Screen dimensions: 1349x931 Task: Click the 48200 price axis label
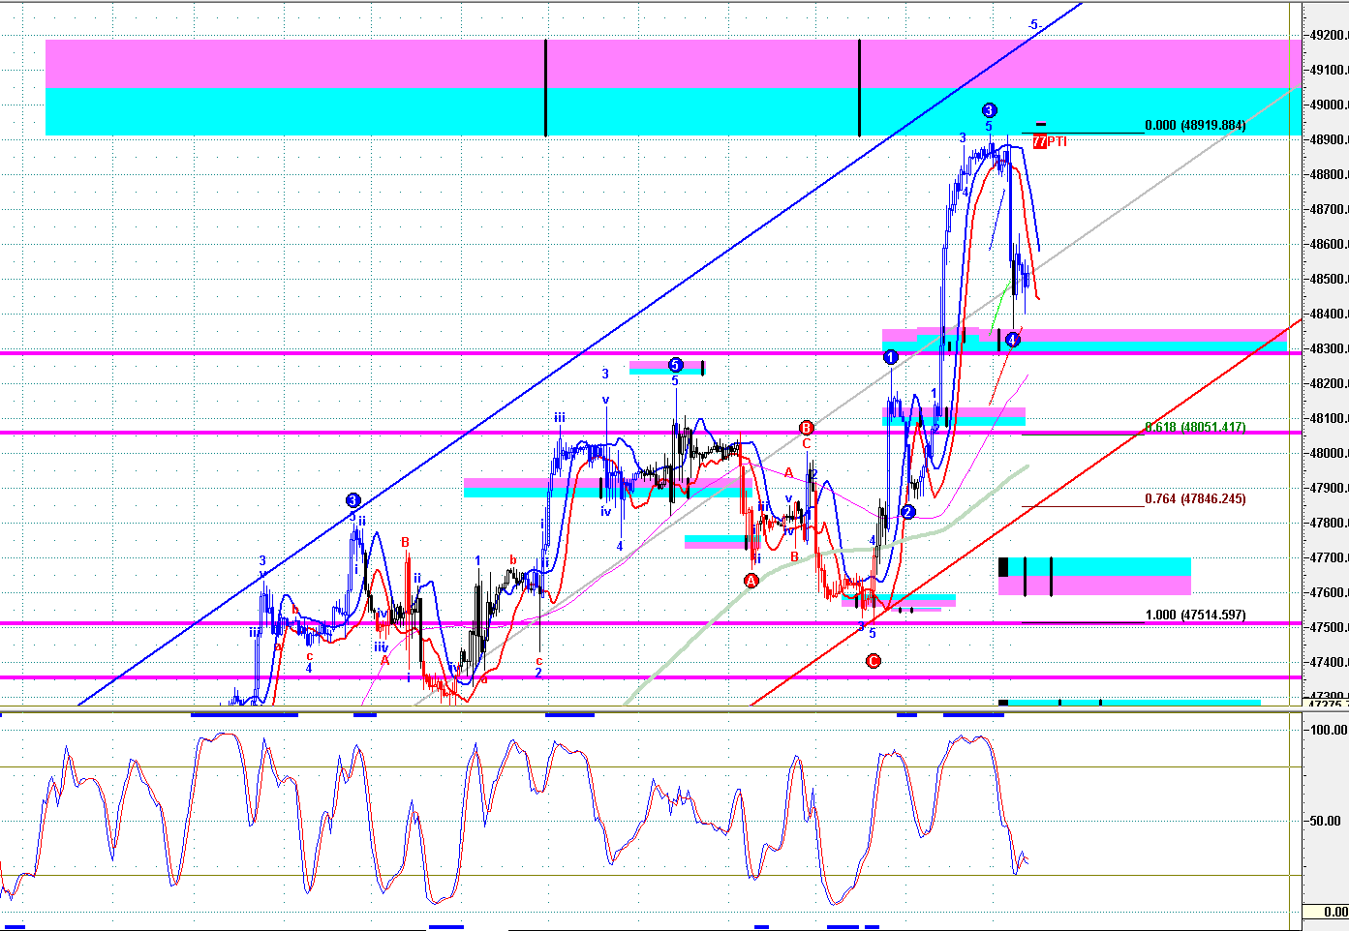1329,384
